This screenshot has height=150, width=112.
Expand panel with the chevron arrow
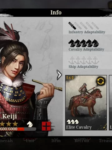59,75
